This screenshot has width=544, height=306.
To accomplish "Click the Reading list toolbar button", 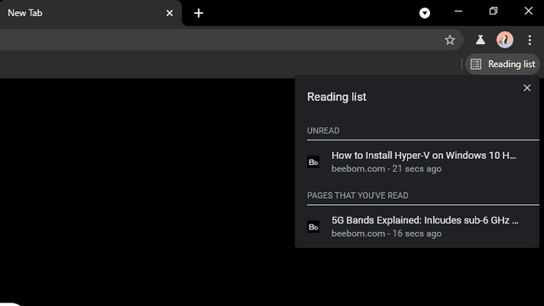I will (x=502, y=65).
